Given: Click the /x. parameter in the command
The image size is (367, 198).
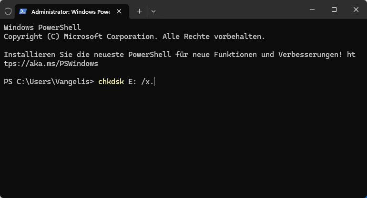Looking at the screenshot, I should [147, 82].
